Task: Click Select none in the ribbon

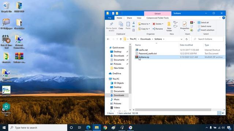Action: click(x=204, y=26)
